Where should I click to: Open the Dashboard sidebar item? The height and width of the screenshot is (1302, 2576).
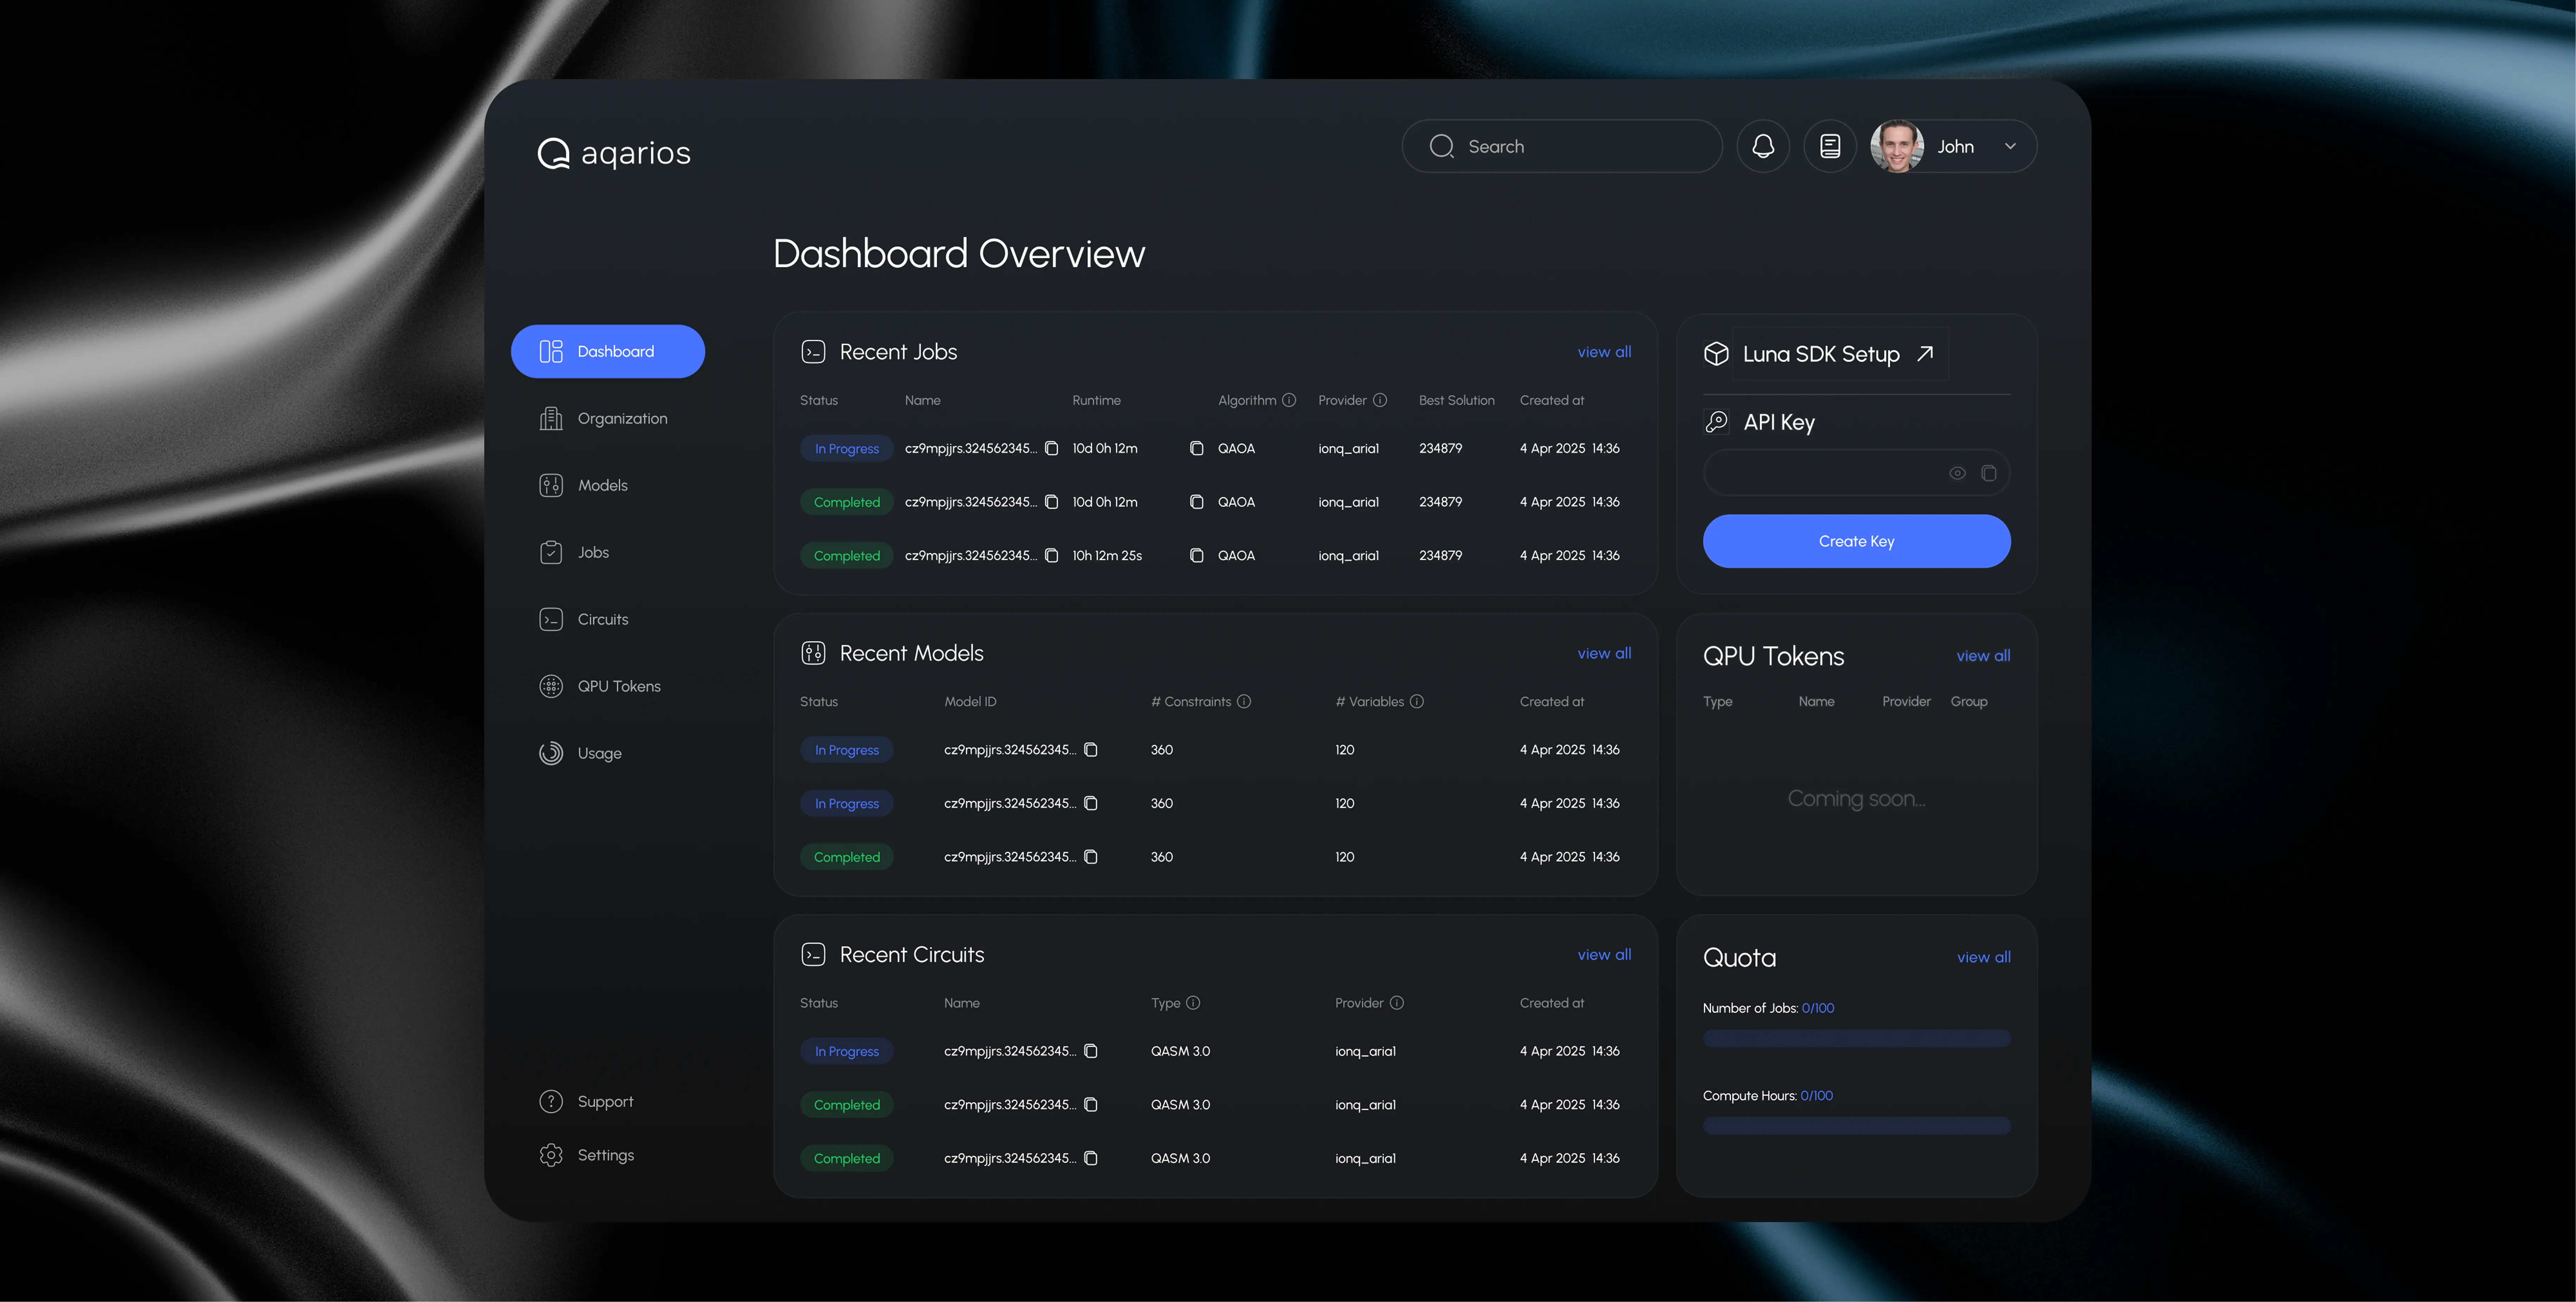[x=608, y=351]
